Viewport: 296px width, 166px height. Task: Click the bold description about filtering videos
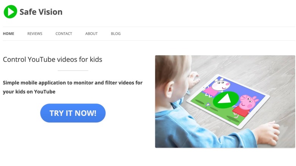point(73,87)
